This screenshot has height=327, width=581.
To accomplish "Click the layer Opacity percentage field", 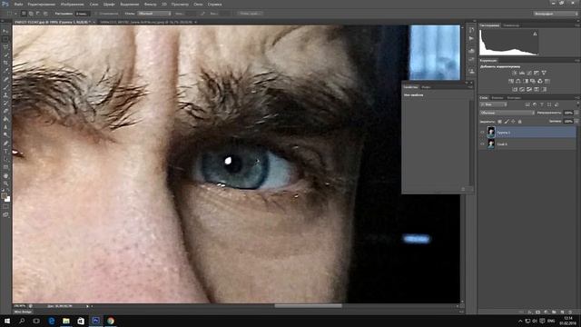I will pos(568,113).
